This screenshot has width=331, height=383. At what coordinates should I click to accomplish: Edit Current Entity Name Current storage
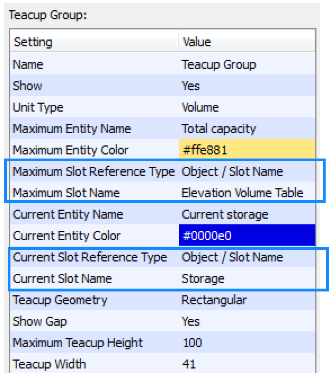(x=225, y=214)
